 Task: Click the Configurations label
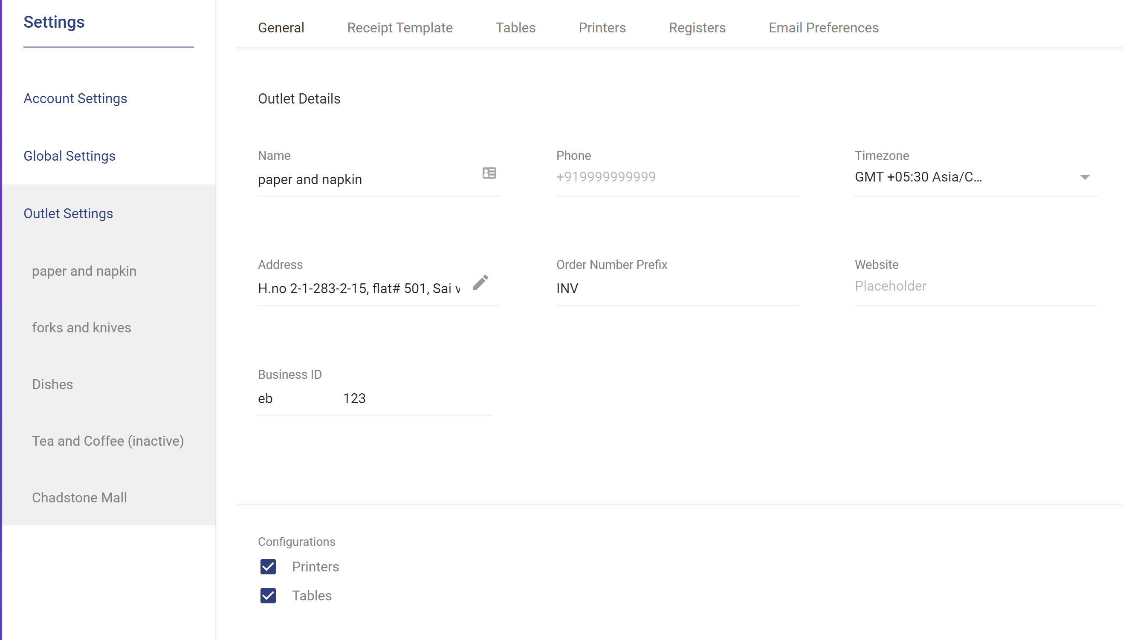pyautogui.click(x=296, y=542)
